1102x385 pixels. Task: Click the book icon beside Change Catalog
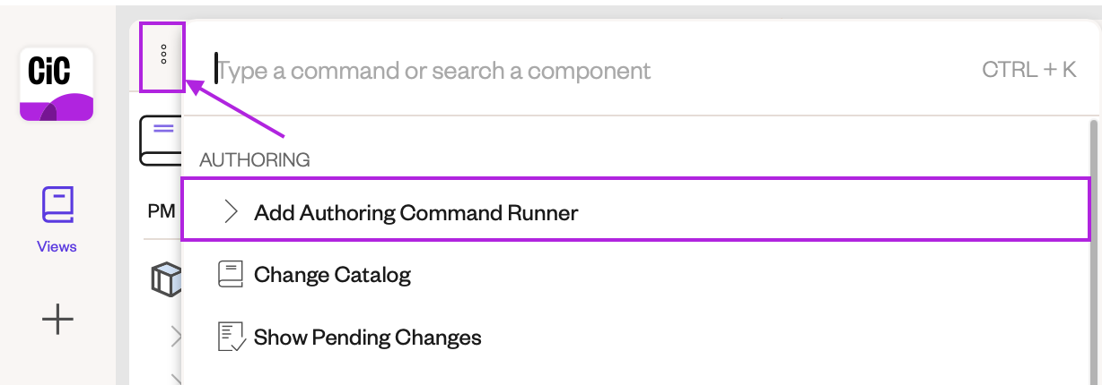point(231,274)
